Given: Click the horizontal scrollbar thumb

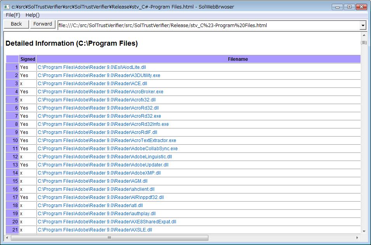Looking at the screenshot, I should tap(109, 238).
